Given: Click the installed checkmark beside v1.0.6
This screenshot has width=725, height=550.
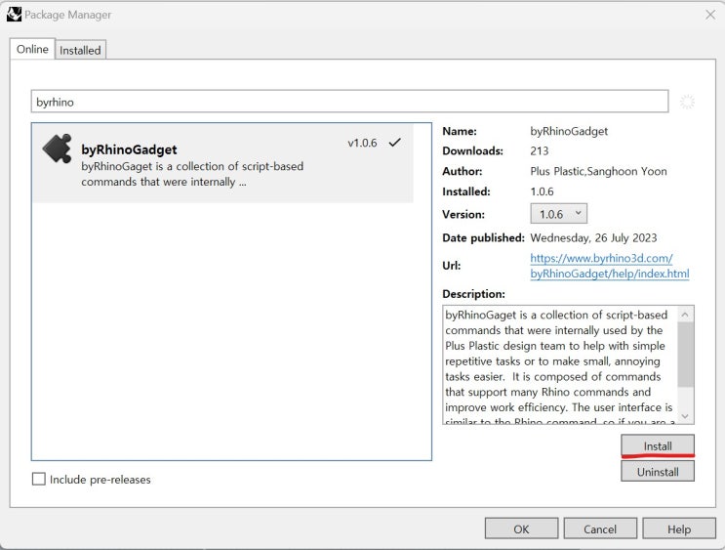Looking at the screenshot, I should [x=395, y=143].
